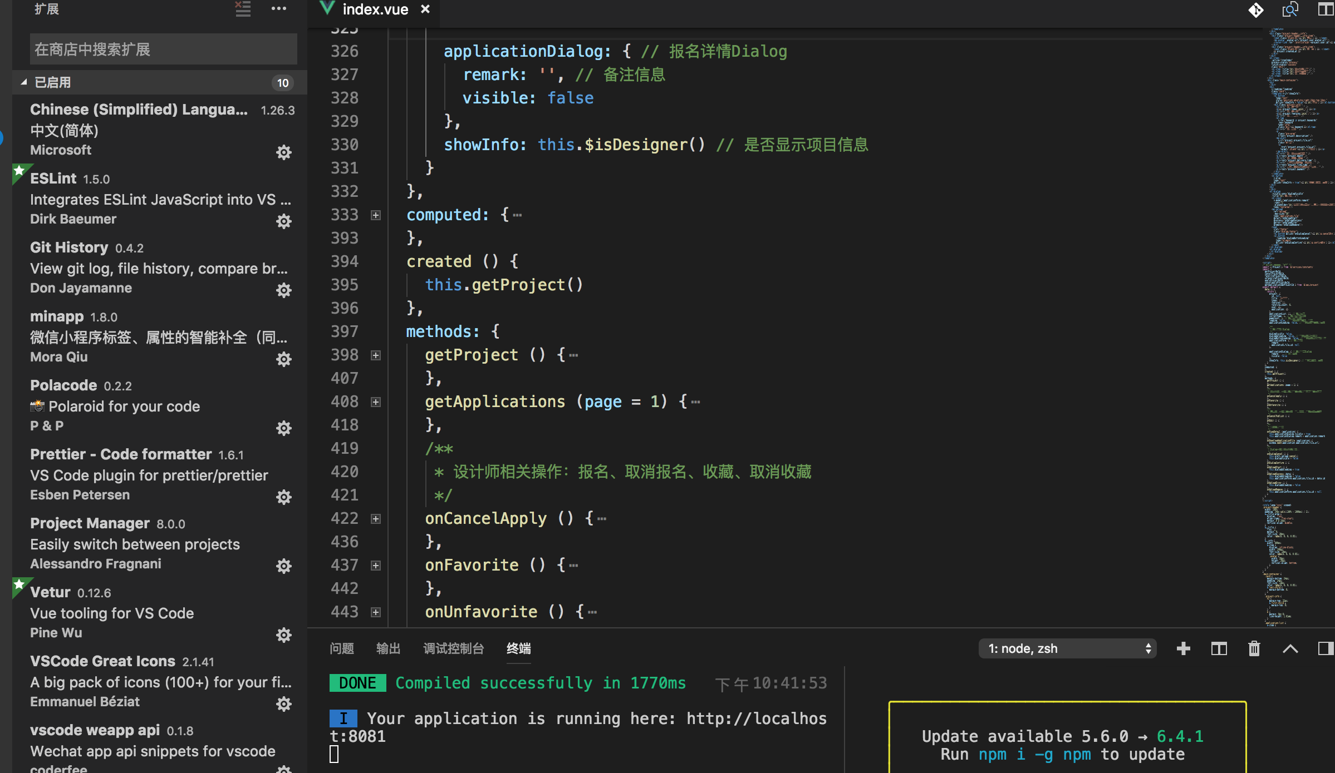Image resolution: width=1335 pixels, height=773 pixels.
Task: Open a new terminal with the plus icon
Action: click(x=1183, y=648)
